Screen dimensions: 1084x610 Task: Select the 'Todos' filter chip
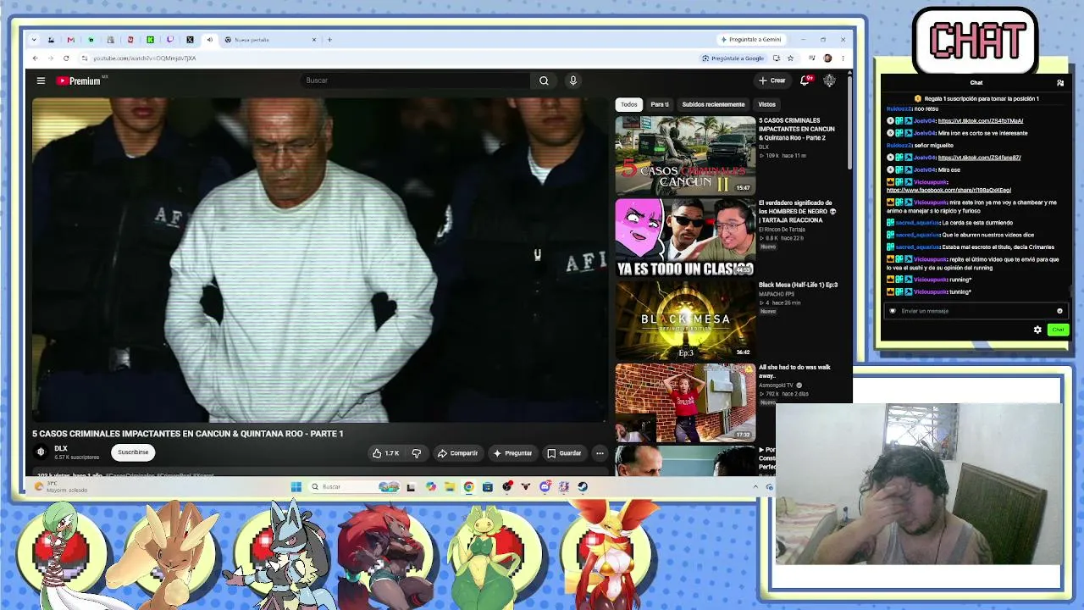click(628, 104)
